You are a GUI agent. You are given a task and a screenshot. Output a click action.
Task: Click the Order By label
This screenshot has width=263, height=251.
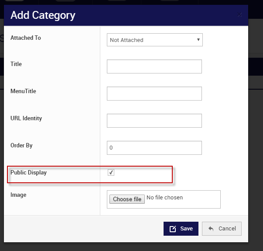coord(21,146)
